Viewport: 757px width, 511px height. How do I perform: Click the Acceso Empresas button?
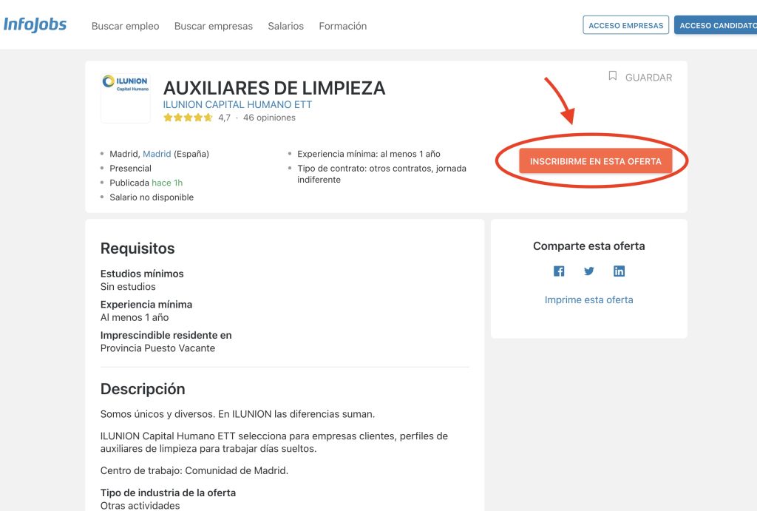(x=625, y=25)
